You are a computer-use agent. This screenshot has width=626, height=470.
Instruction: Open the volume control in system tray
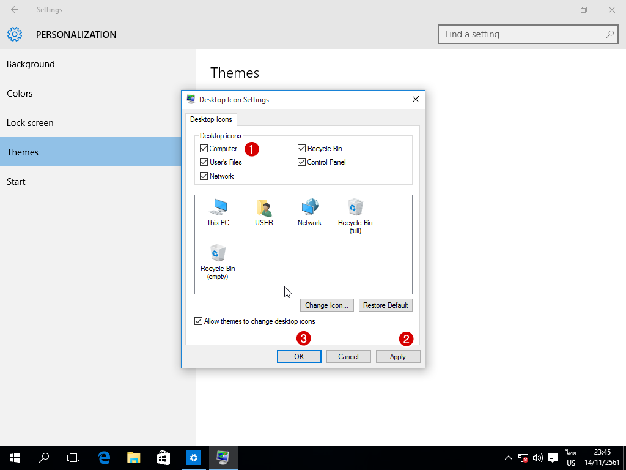(x=538, y=458)
